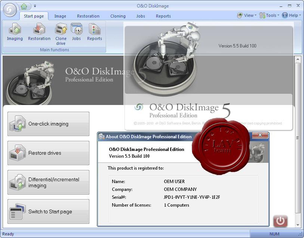Screen dimensions: 304x238
Task: Switch to the Restoration ribbon tab
Action: tap(88, 16)
